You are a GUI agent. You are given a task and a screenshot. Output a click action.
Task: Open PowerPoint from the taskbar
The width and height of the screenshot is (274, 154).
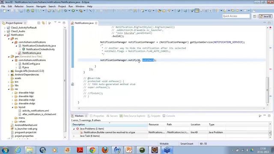tap(129, 150)
